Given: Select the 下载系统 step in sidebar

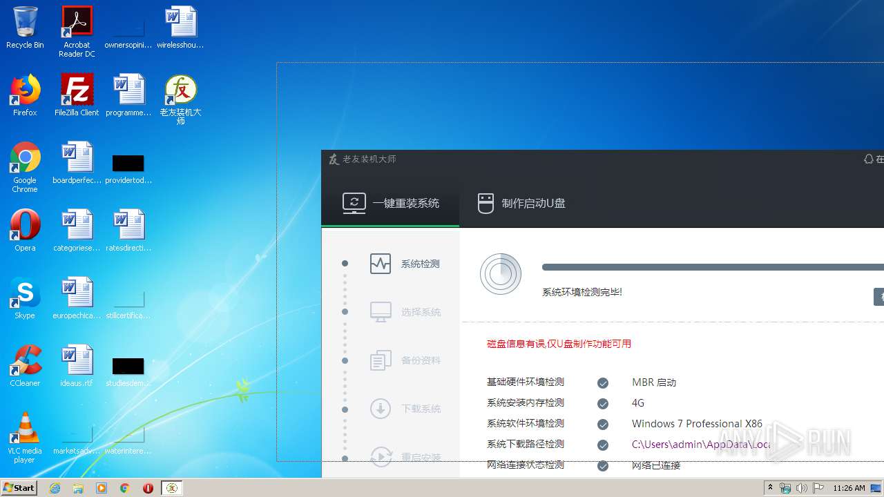Looking at the screenshot, I should pyautogui.click(x=405, y=409).
